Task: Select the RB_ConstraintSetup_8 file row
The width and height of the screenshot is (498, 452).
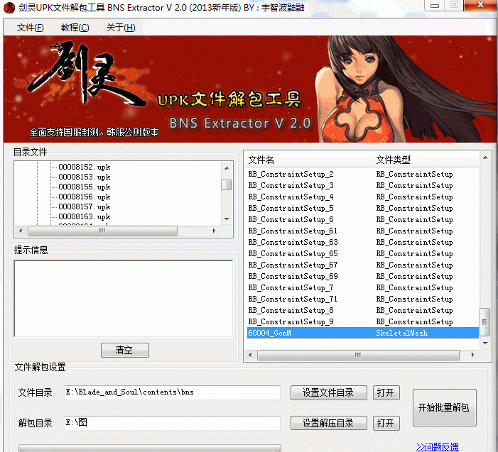Action: click(363, 311)
